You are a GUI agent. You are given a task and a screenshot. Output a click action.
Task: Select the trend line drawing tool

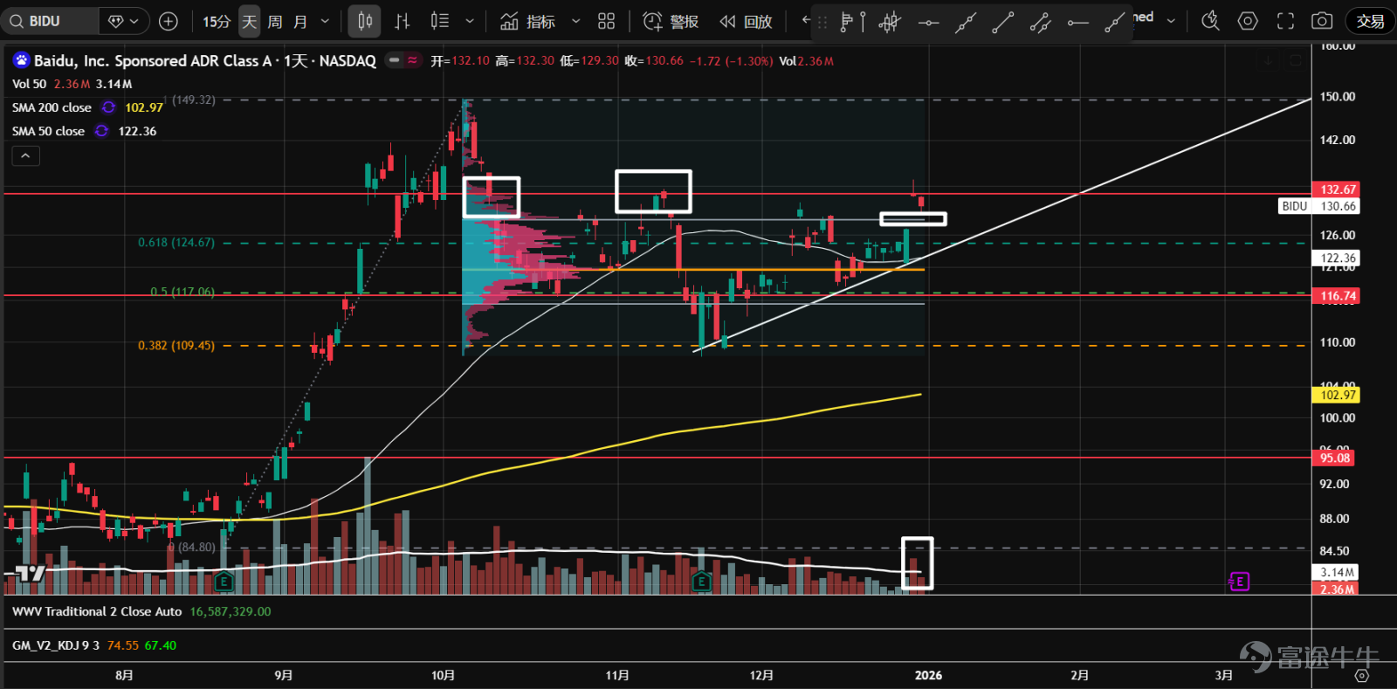pyautogui.click(x=1002, y=23)
